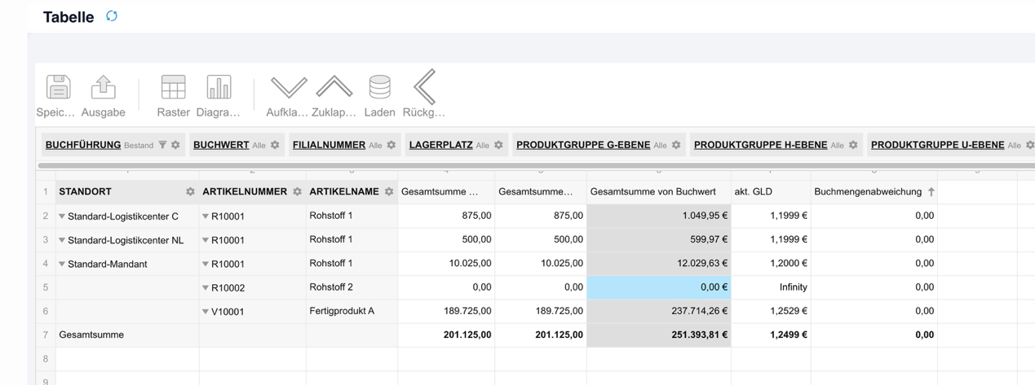Screen dimensions: 1035x385
Task: Switch to Raster grid view
Action: (x=173, y=88)
